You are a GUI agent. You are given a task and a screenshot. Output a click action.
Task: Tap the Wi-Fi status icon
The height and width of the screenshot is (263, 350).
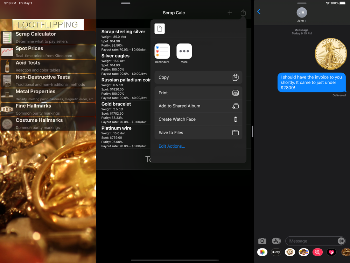click(x=328, y=3)
